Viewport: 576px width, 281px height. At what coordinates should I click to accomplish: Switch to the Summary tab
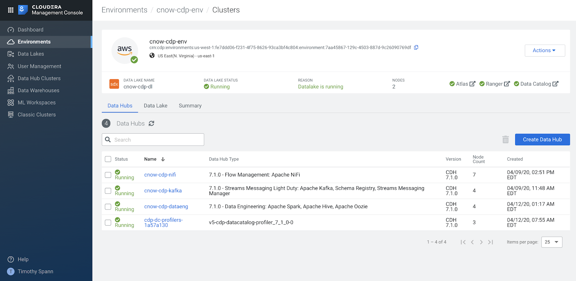click(190, 106)
